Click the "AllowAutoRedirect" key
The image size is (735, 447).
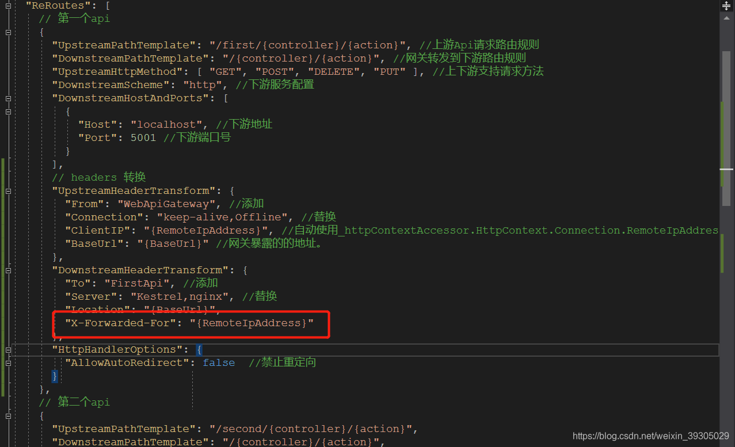pos(127,362)
